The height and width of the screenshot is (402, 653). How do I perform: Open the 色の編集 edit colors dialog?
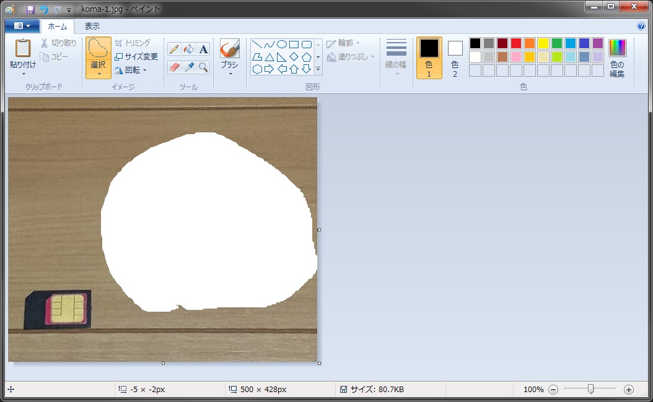(x=617, y=58)
